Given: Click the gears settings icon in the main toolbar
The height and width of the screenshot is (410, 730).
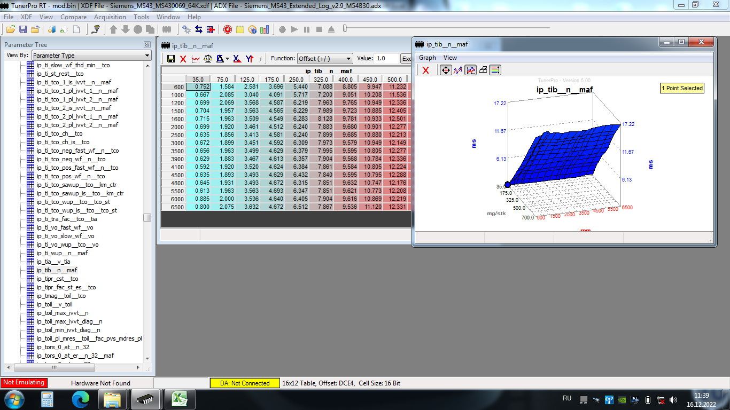Looking at the screenshot, I should pos(187,29).
